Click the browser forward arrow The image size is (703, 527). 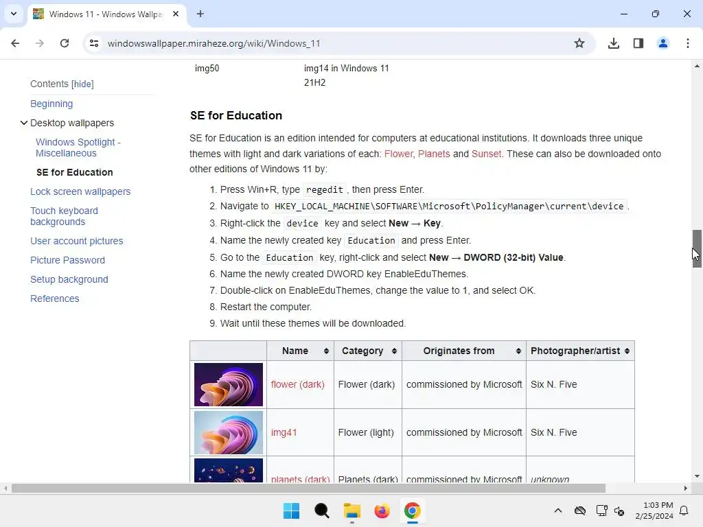click(40, 43)
